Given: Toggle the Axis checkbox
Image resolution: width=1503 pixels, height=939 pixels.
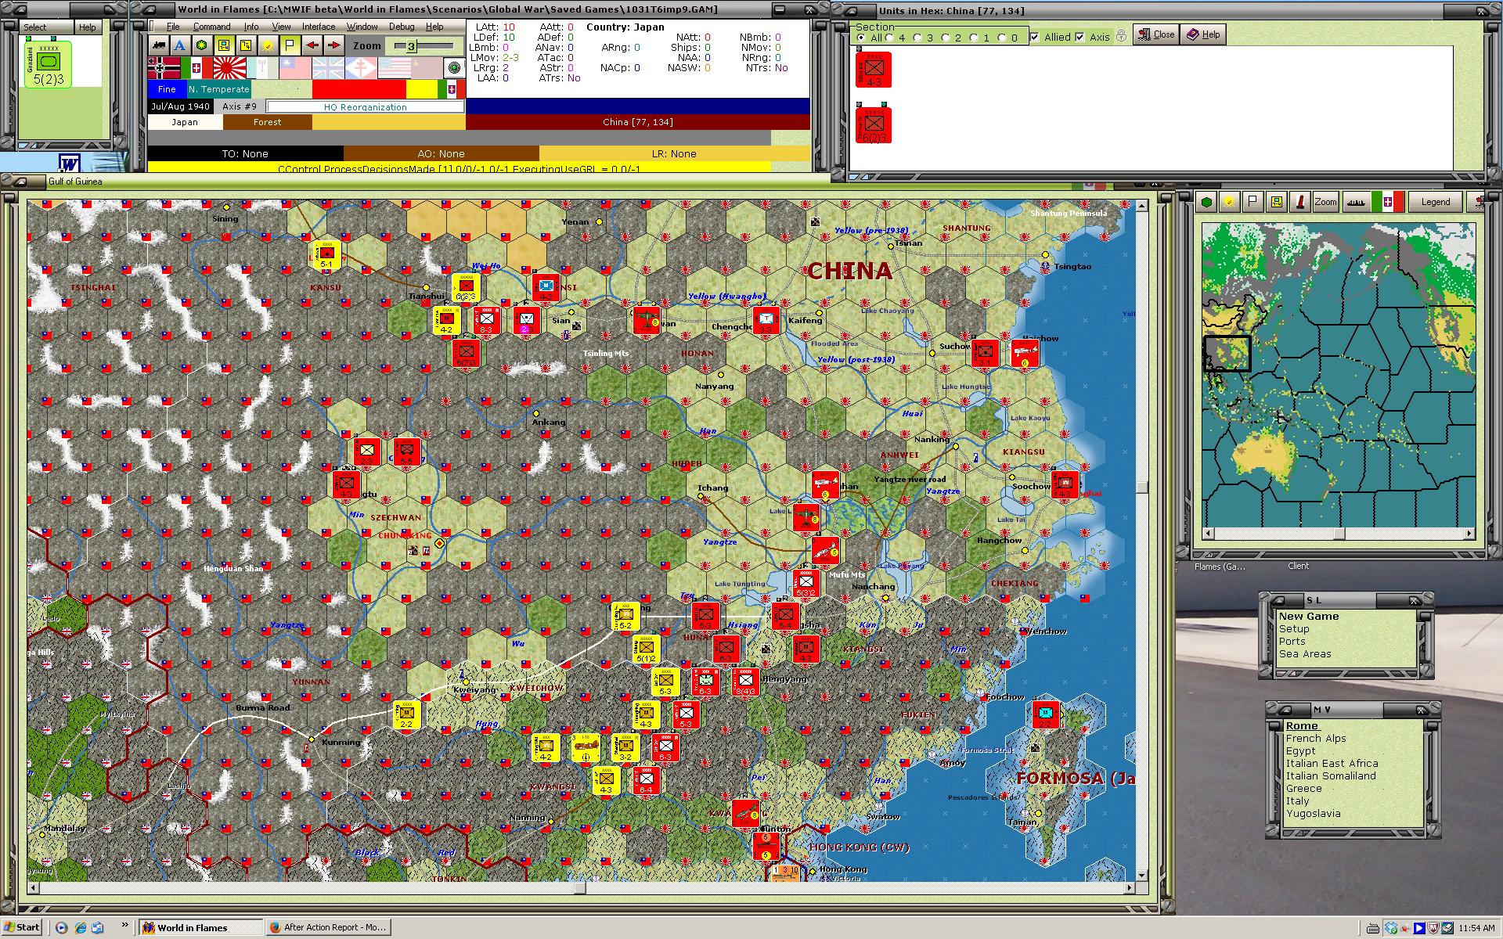Looking at the screenshot, I should [1080, 37].
